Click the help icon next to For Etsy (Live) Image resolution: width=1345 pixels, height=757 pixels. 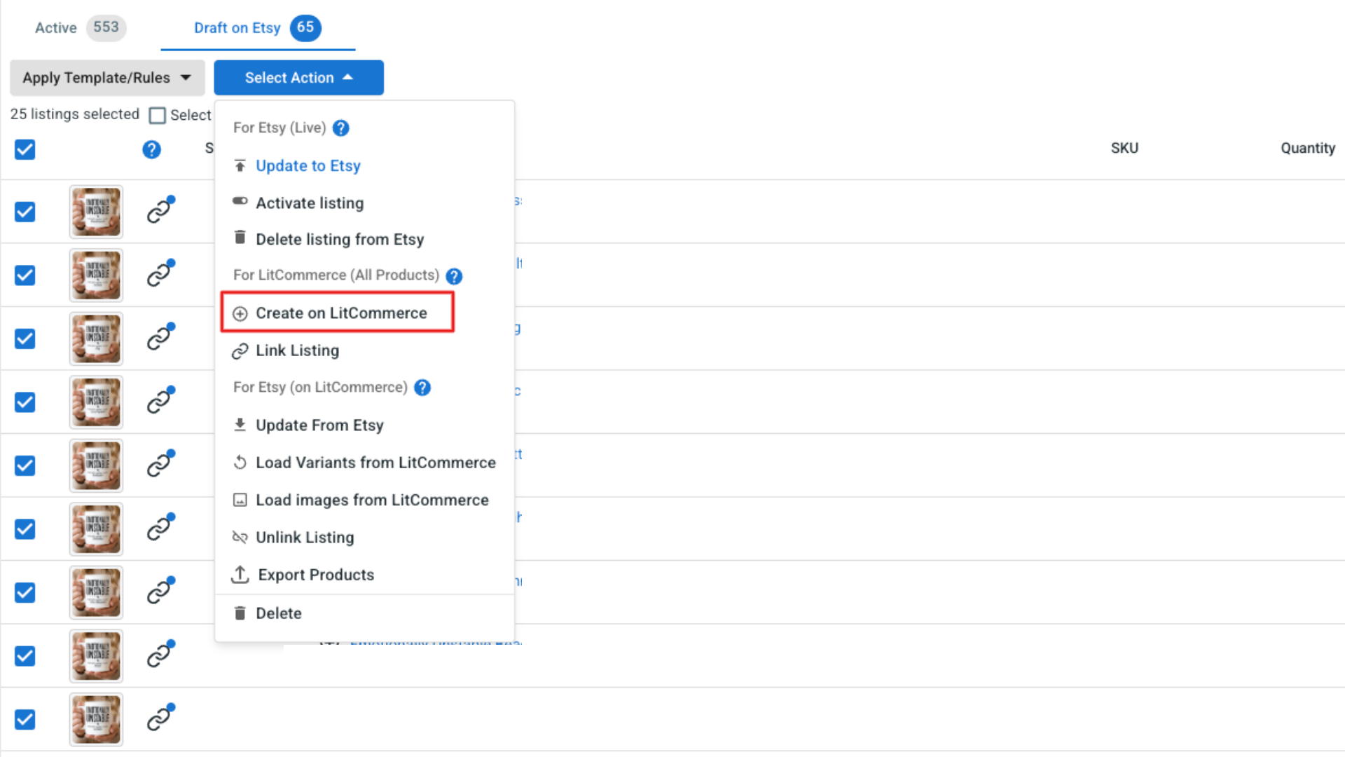point(340,128)
